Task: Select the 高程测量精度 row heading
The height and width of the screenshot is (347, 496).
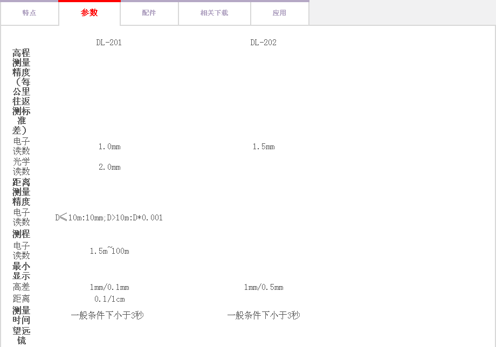Action: pyautogui.click(x=22, y=92)
